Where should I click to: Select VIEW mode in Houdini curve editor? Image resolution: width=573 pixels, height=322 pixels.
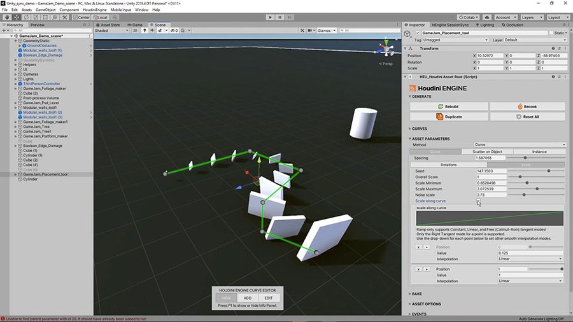[x=226, y=298]
